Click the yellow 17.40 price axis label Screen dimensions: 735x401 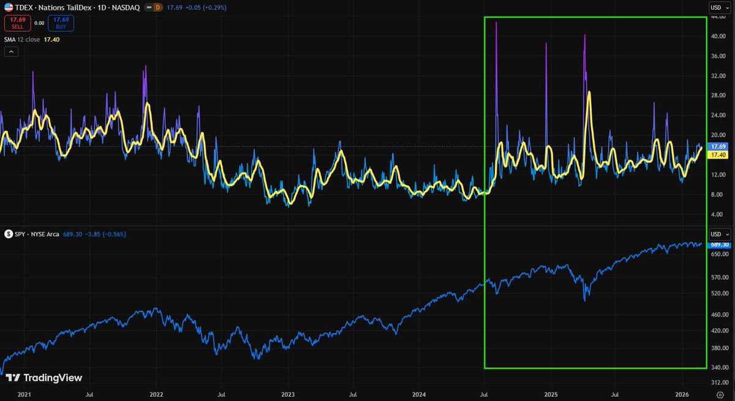click(x=717, y=155)
